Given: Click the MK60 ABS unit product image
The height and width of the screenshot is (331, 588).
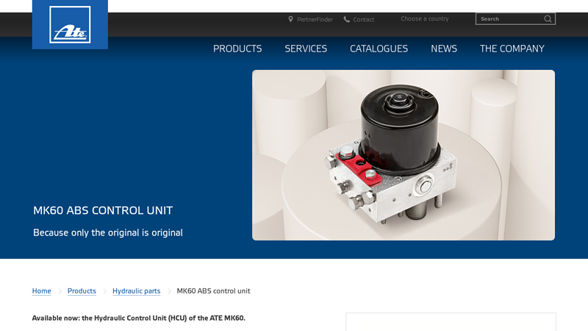Looking at the screenshot, I should click(404, 155).
